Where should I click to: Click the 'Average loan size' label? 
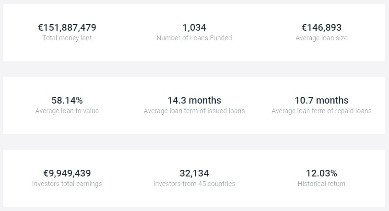[321, 38]
